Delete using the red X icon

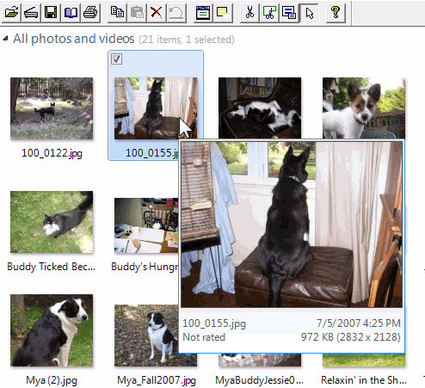(157, 13)
